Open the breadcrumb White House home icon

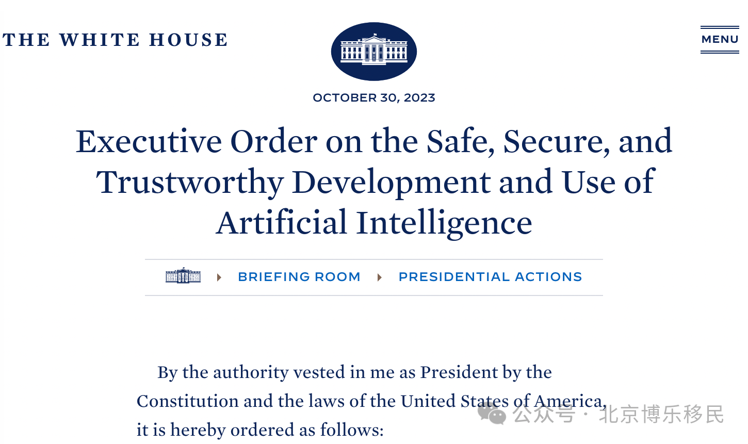click(183, 276)
